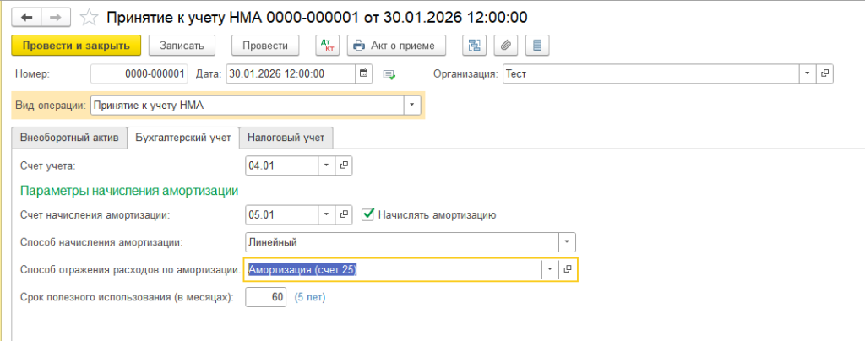Click the Вид операции field Принятие к учету НМА
This screenshot has width=865, height=341.
(248, 106)
